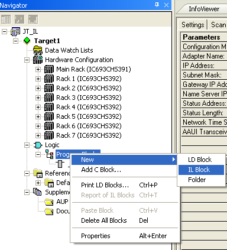Select Add C Block... menu entry
The height and width of the screenshot is (250, 227).
tap(101, 170)
